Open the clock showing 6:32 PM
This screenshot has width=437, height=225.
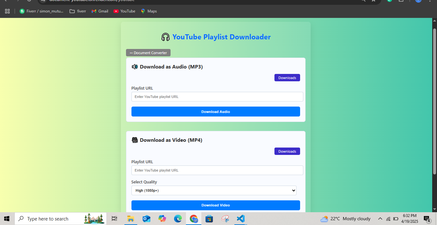(x=410, y=219)
